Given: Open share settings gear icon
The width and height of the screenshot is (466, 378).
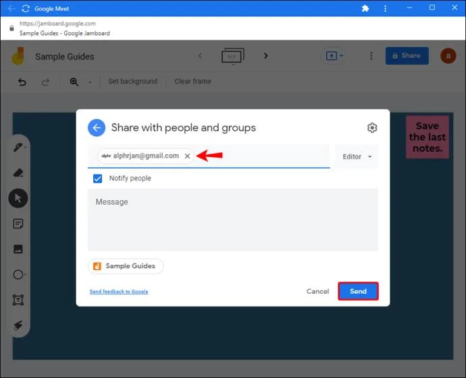Looking at the screenshot, I should [372, 128].
